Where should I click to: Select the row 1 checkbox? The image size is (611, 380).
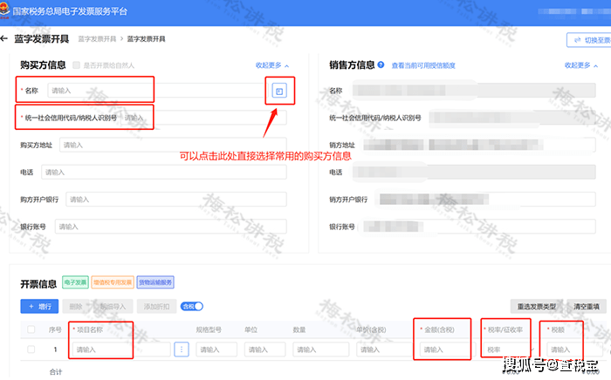(31, 349)
